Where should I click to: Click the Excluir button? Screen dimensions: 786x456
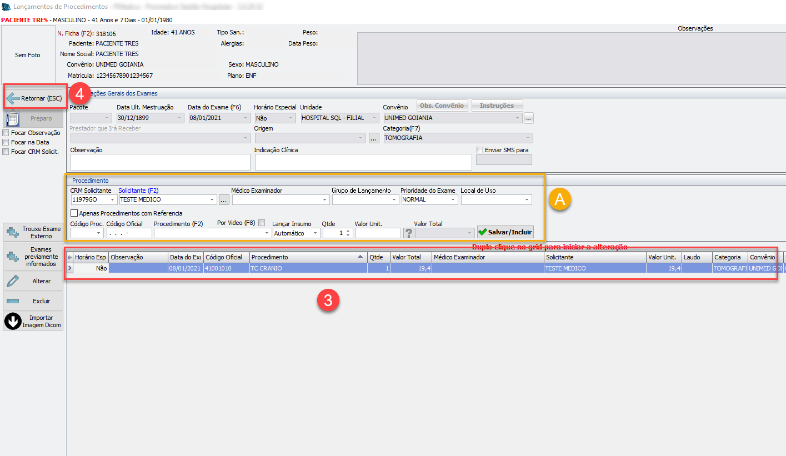pos(33,301)
